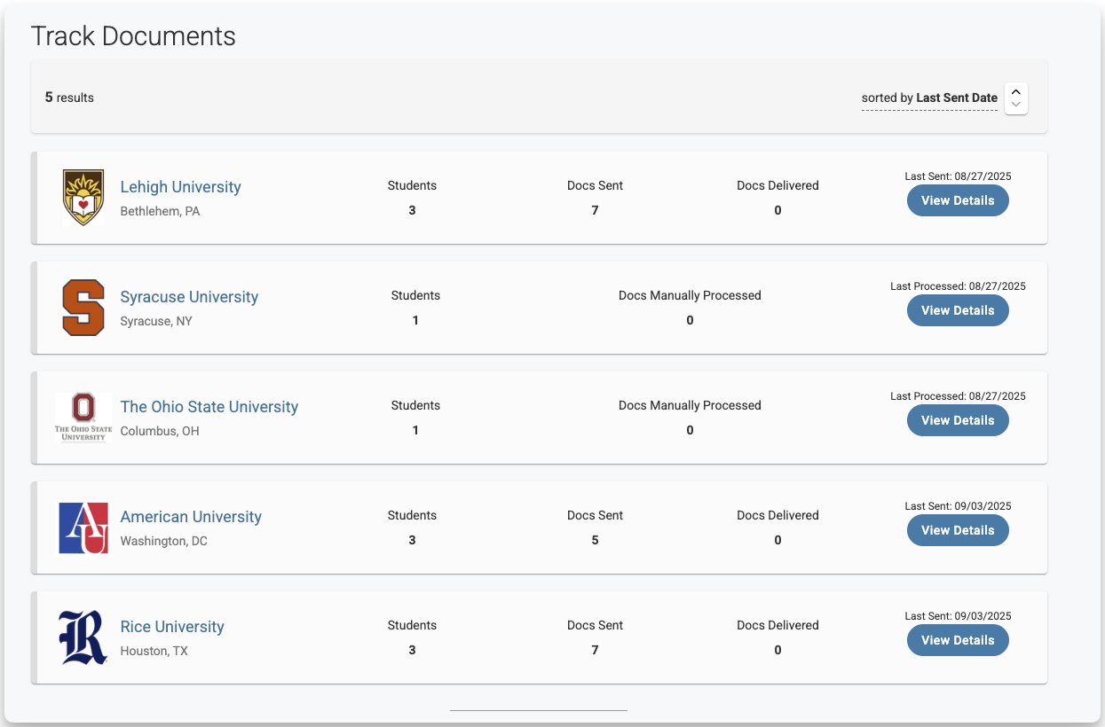Image resolution: width=1105 pixels, height=727 pixels.
Task: Click 'Columbus, OH' location text
Action: [160, 431]
